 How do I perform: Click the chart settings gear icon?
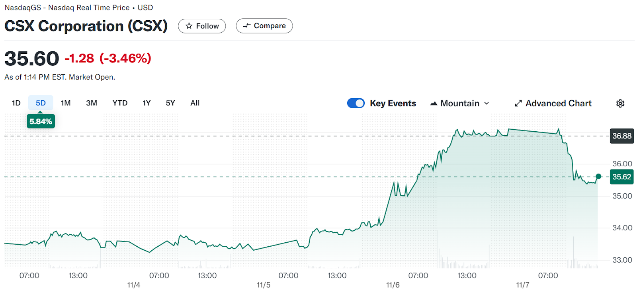pyautogui.click(x=620, y=103)
